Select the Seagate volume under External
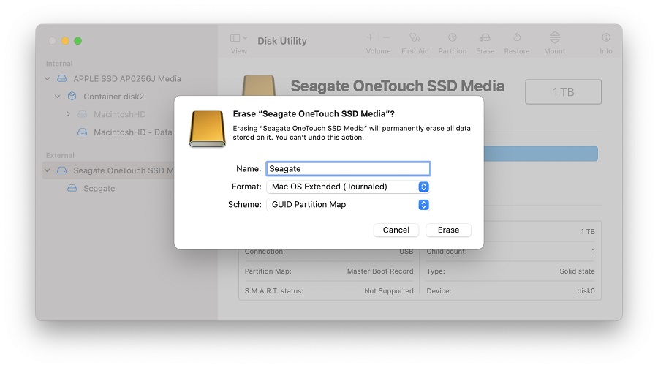 (99, 188)
